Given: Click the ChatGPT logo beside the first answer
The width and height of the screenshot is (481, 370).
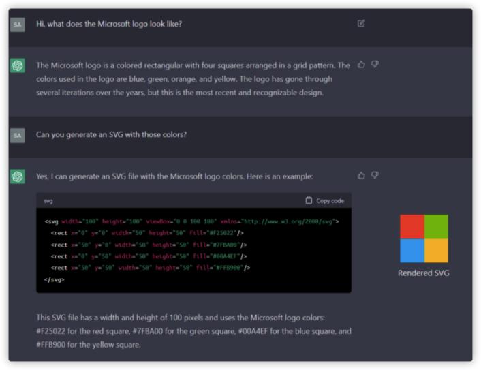Looking at the screenshot, I should pos(18,65).
